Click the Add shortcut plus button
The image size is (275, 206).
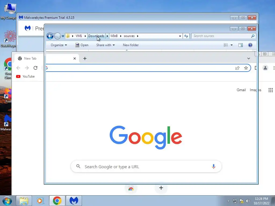pos(161,188)
